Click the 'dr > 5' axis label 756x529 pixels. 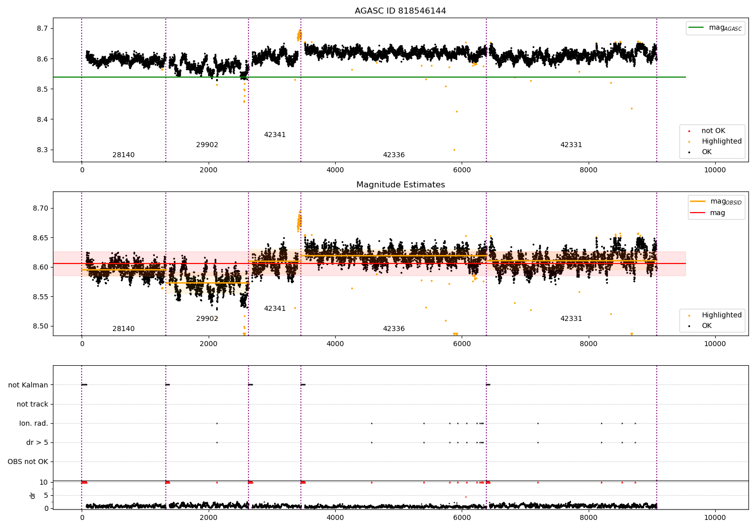(x=37, y=443)
